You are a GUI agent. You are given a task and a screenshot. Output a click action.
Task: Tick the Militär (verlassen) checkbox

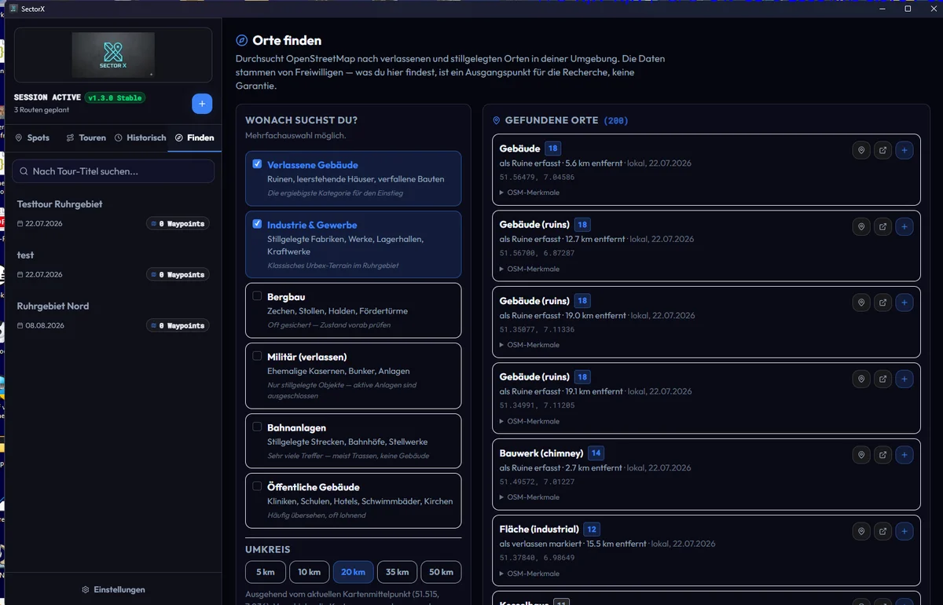tap(257, 356)
